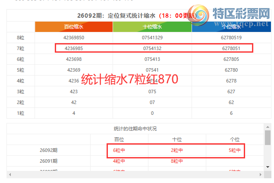The image size is (274, 183).
Task: Click the 百位 value 42369850 in 8粒 row
Action: [x=73, y=38]
